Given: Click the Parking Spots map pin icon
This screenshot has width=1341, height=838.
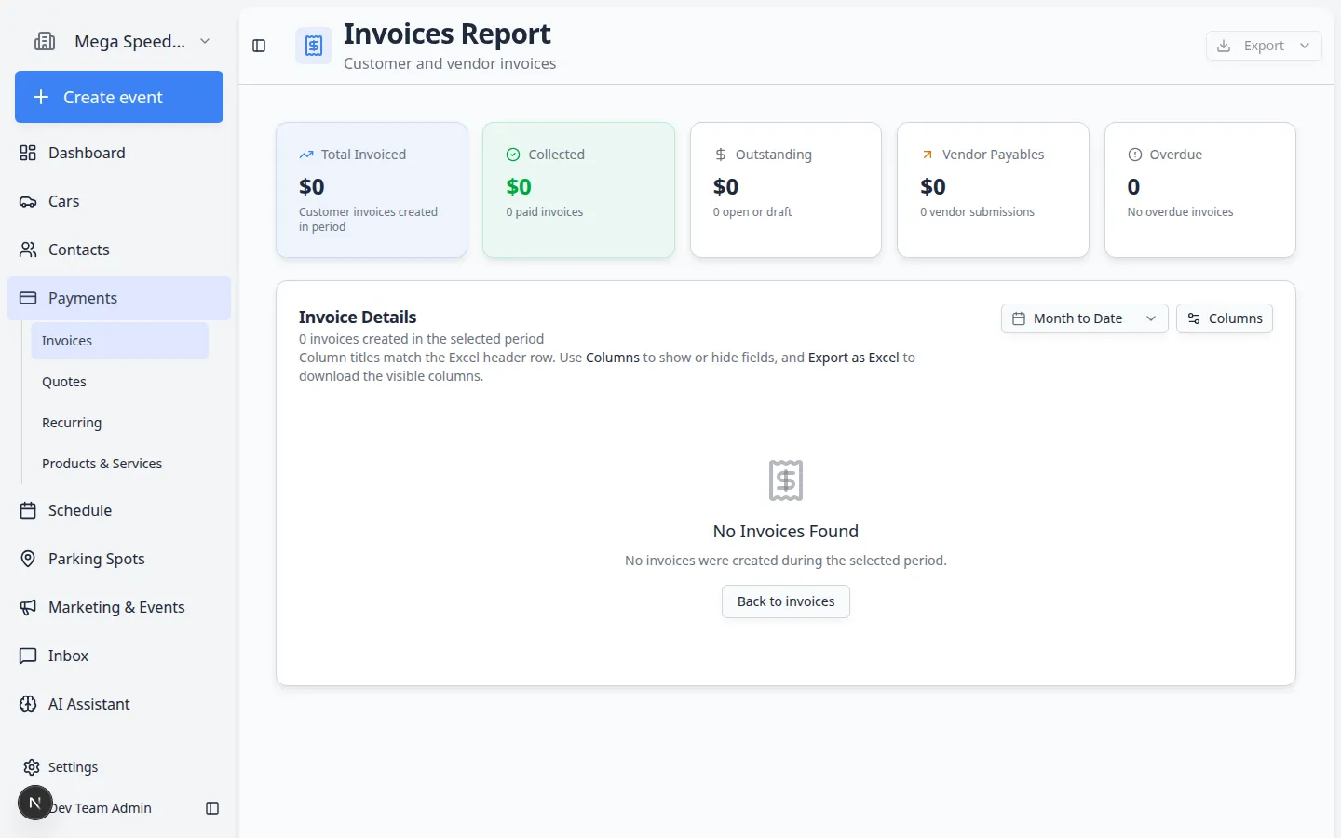Looking at the screenshot, I should 28,559.
